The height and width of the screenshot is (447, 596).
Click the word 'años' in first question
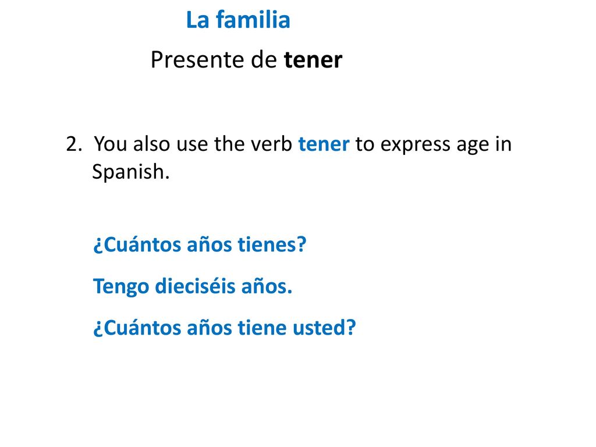click(x=209, y=244)
